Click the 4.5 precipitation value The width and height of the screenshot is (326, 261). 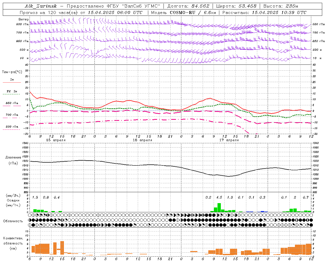(219, 197)
